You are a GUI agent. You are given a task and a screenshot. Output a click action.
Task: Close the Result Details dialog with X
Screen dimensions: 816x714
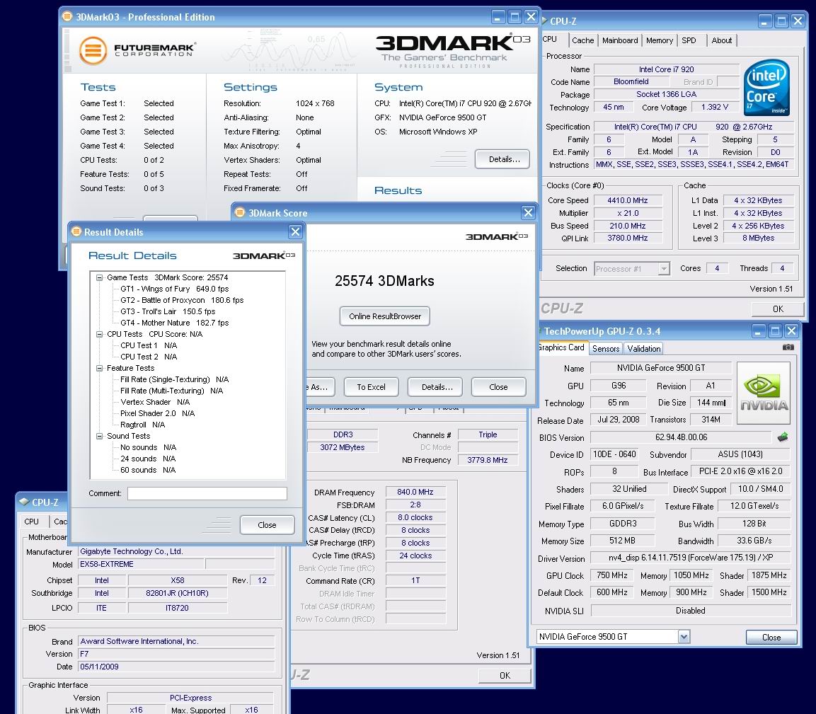point(295,231)
